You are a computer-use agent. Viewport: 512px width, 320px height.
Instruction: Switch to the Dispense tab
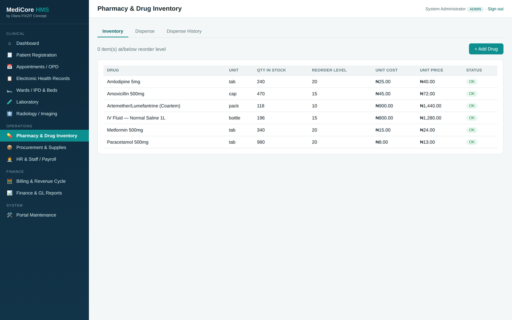pyautogui.click(x=145, y=31)
